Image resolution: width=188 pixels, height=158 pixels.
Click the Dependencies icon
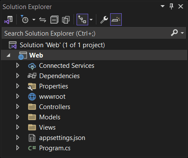coord(32,76)
